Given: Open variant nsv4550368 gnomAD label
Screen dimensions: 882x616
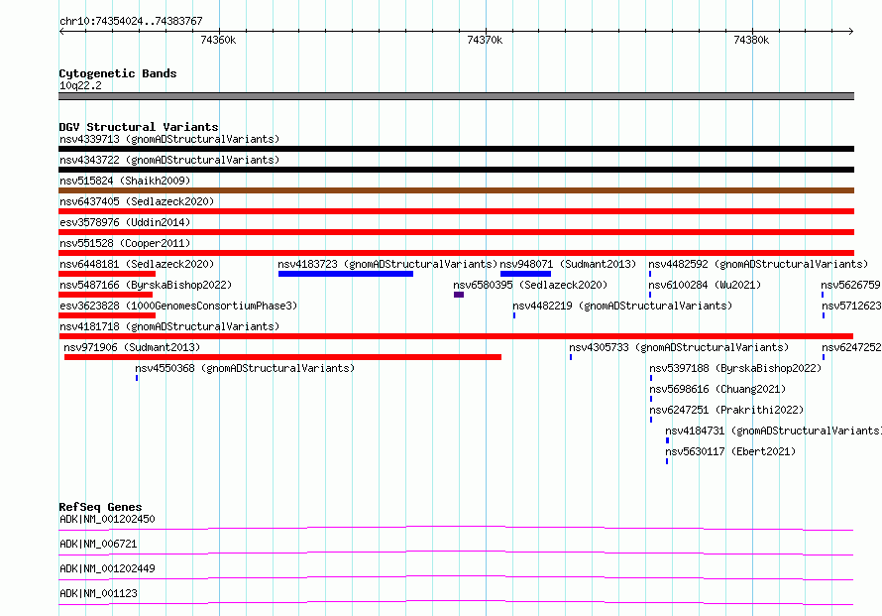Looking at the screenshot, I should pyautogui.click(x=245, y=368).
